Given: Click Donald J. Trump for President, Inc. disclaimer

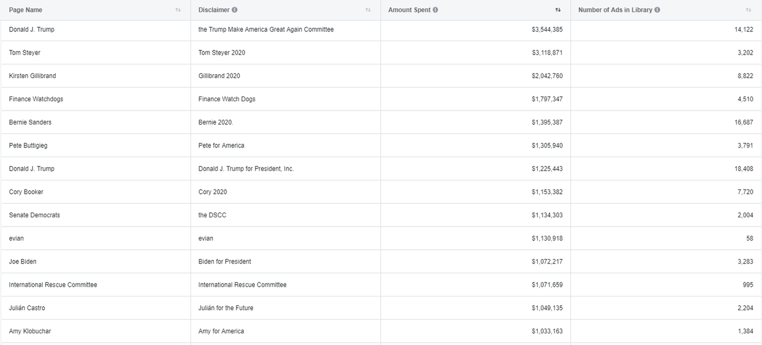Looking at the screenshot, I should pyautogui.click(x=246, y=169).
